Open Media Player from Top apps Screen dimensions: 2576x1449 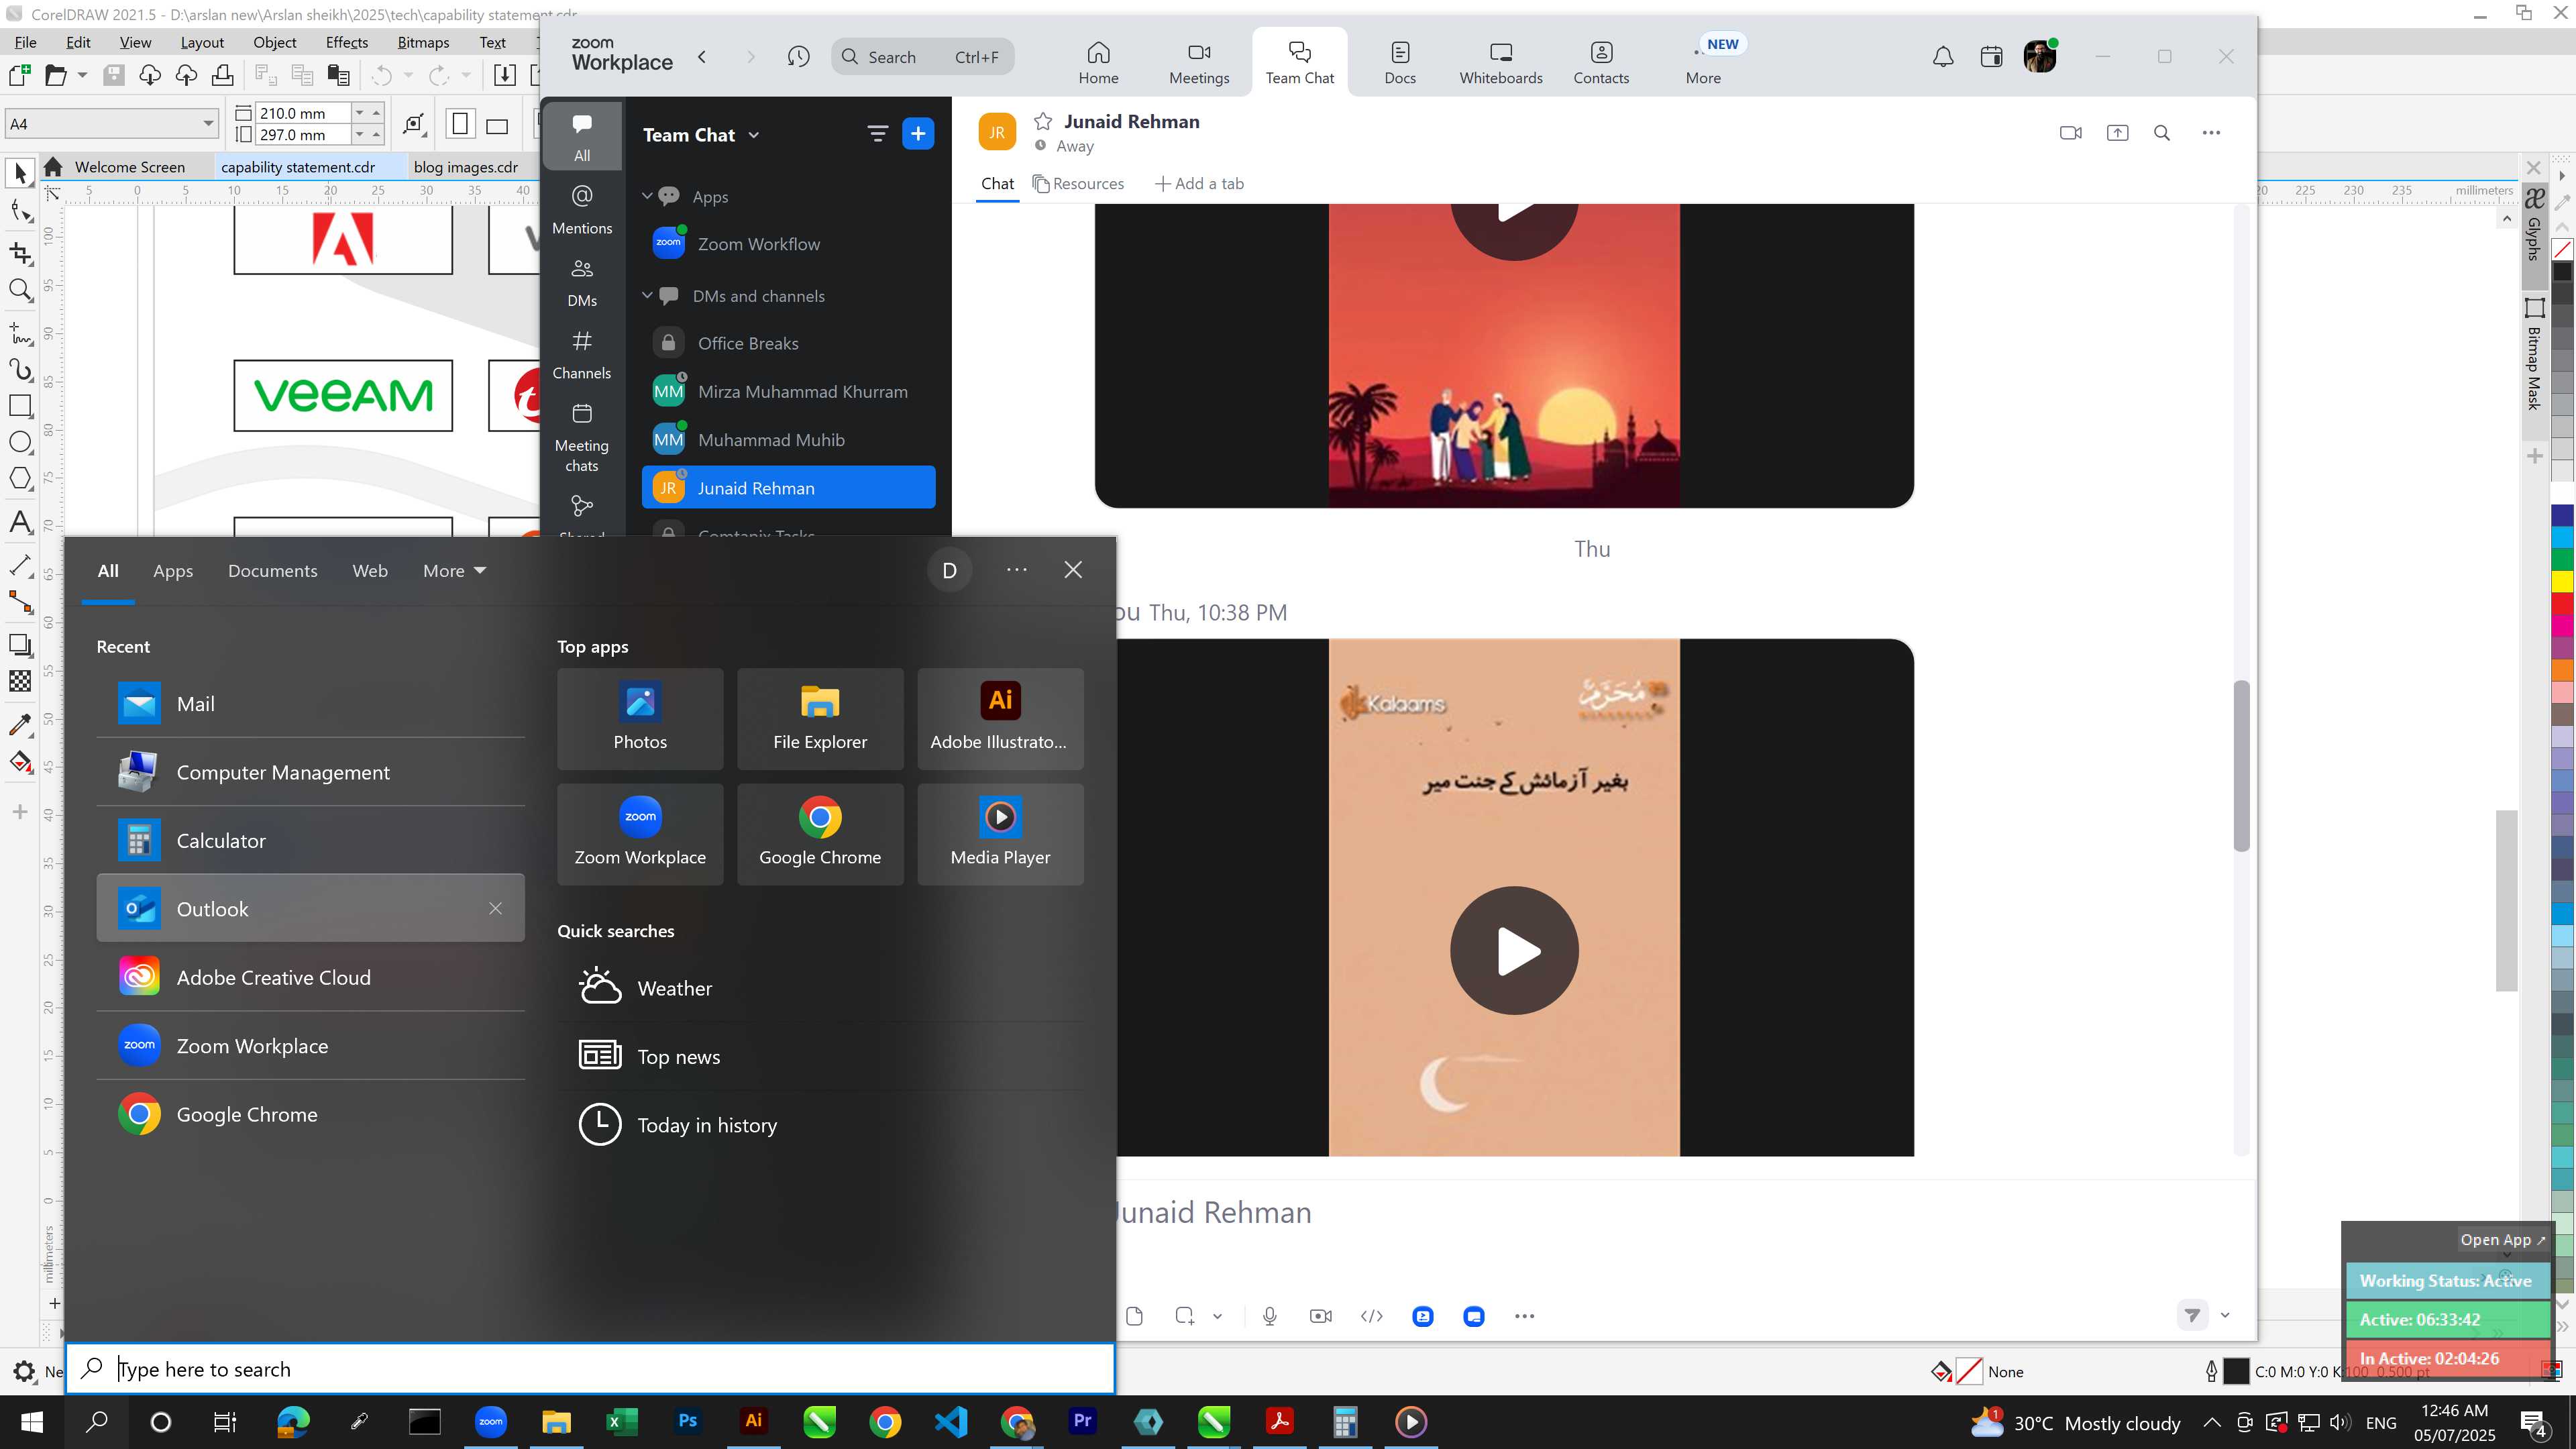tap(1000, 833)
